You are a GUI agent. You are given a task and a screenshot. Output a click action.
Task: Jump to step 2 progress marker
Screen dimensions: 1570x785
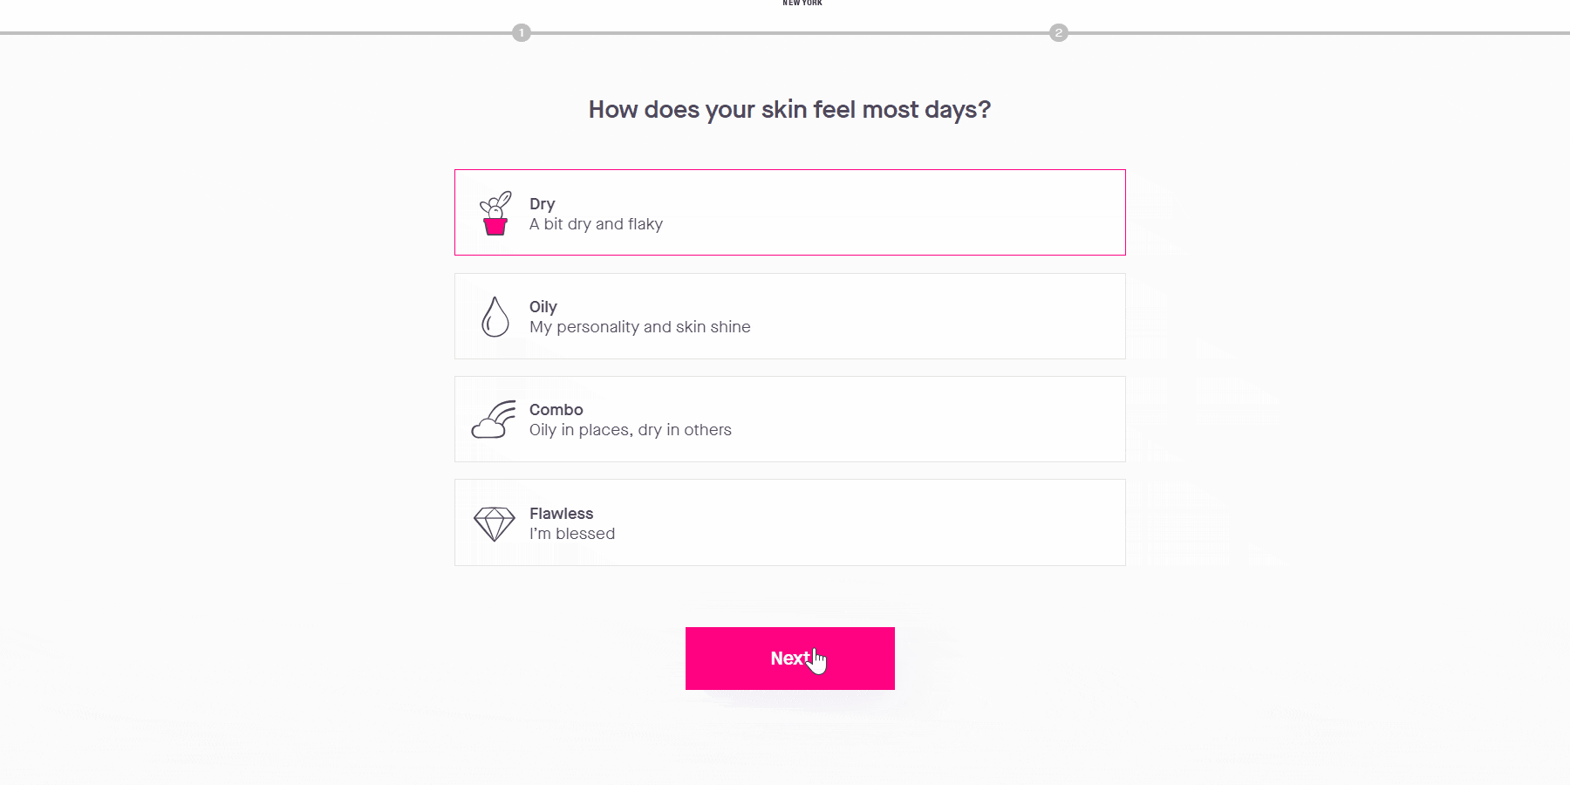pos(1059,33)
